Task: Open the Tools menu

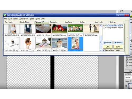Action: [x=32, y=19]
